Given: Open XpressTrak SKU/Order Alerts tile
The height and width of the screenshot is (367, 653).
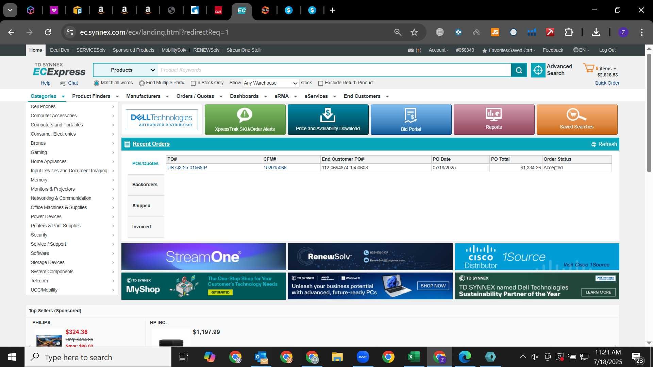Looking at the screenshot, I should click(245, 120).
